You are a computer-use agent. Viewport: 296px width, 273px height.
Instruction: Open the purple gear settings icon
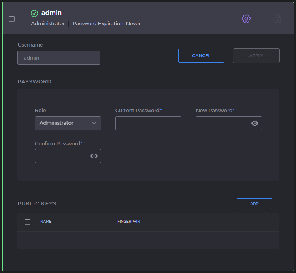(246, 19)
